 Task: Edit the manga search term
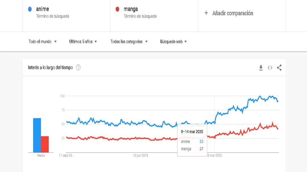(x=131, y=9)
